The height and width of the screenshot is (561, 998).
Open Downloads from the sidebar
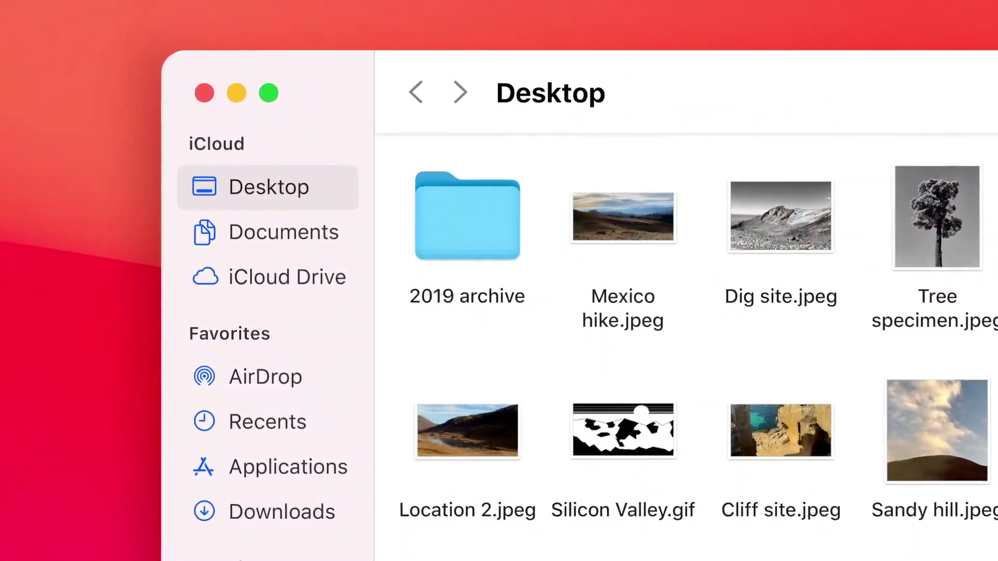[282, 511]
